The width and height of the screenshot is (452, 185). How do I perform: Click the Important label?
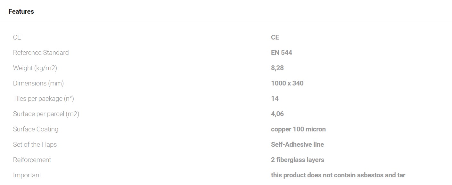27,175
